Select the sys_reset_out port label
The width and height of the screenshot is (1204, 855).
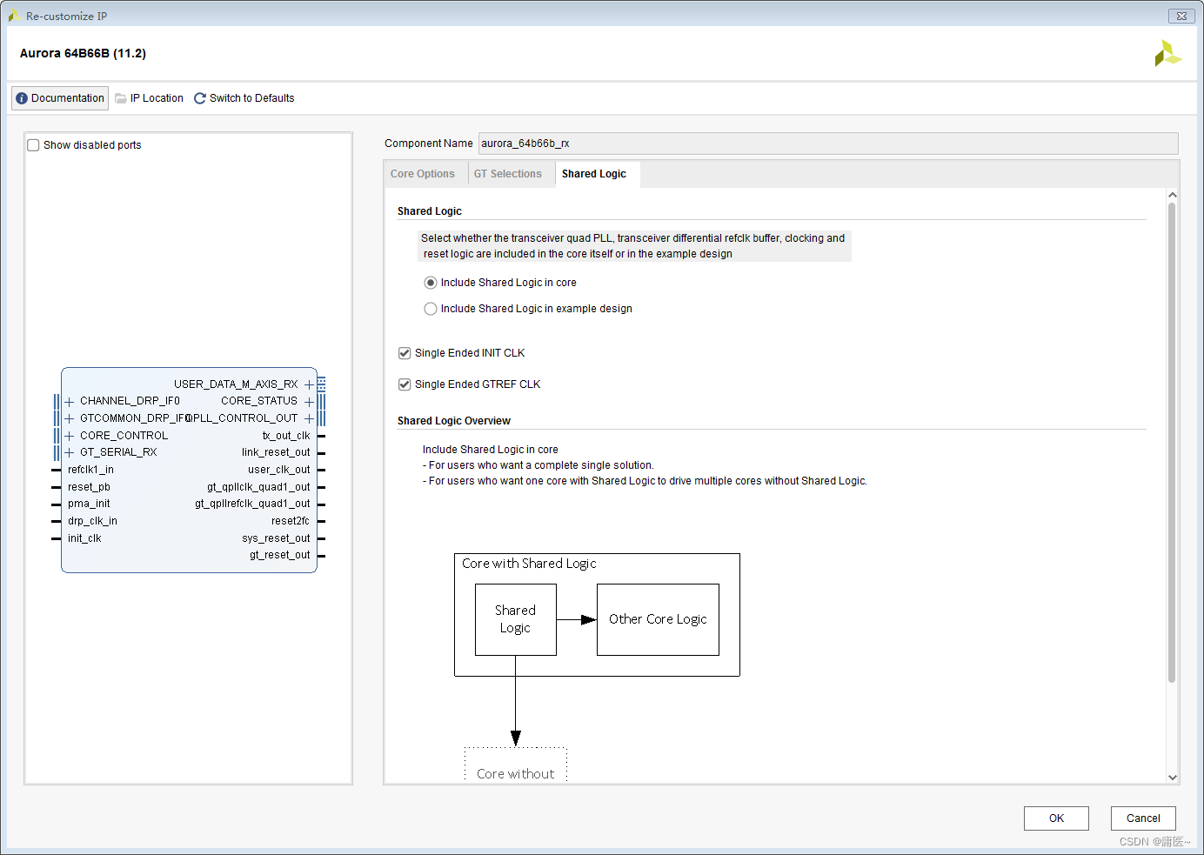(x=276, y=538)
